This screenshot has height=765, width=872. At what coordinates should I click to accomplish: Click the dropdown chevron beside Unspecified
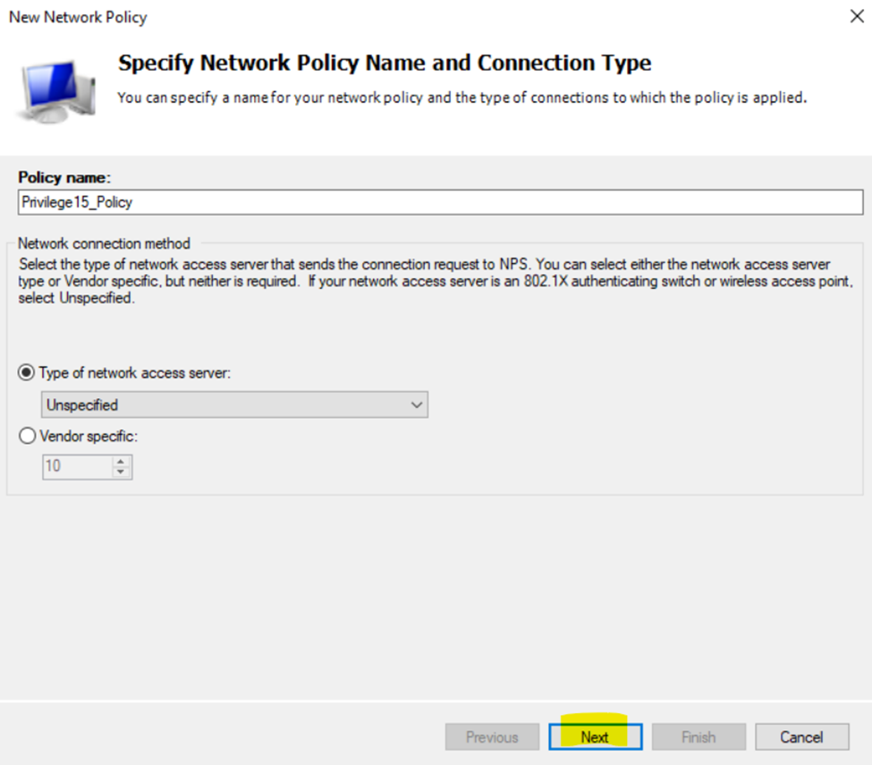417,405
